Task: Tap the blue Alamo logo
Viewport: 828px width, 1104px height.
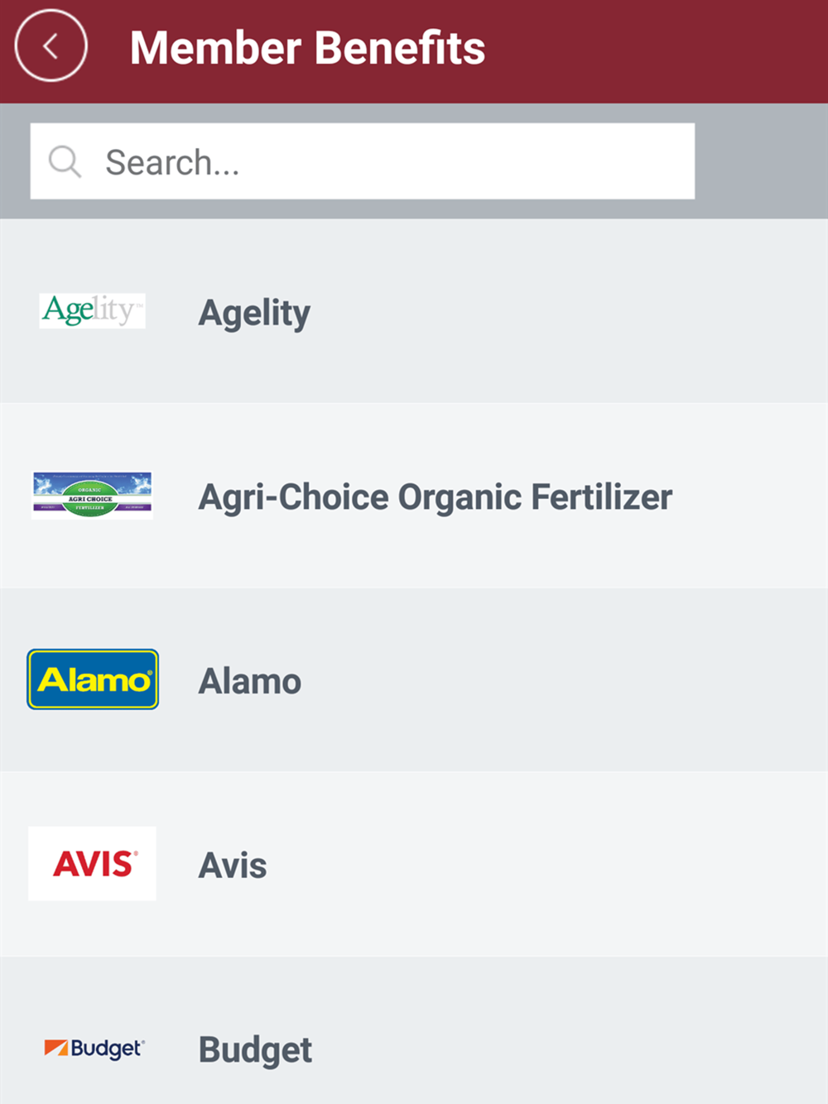Action: click(x=93, y=679)
